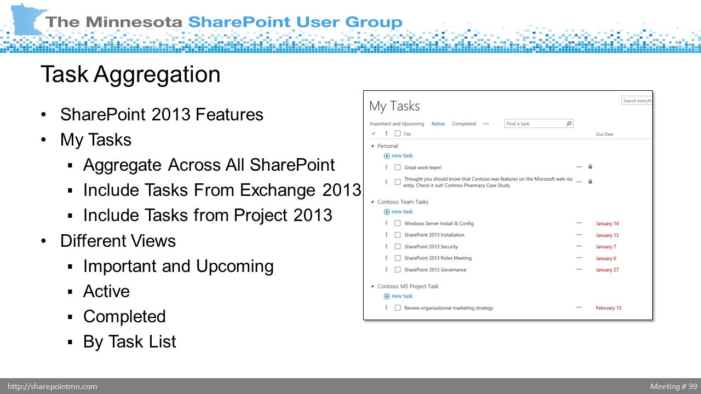The image size is (701, 394).
Task: Open ellipsis menu for Windows Server Install & Config
Action: tap(579, 223)
